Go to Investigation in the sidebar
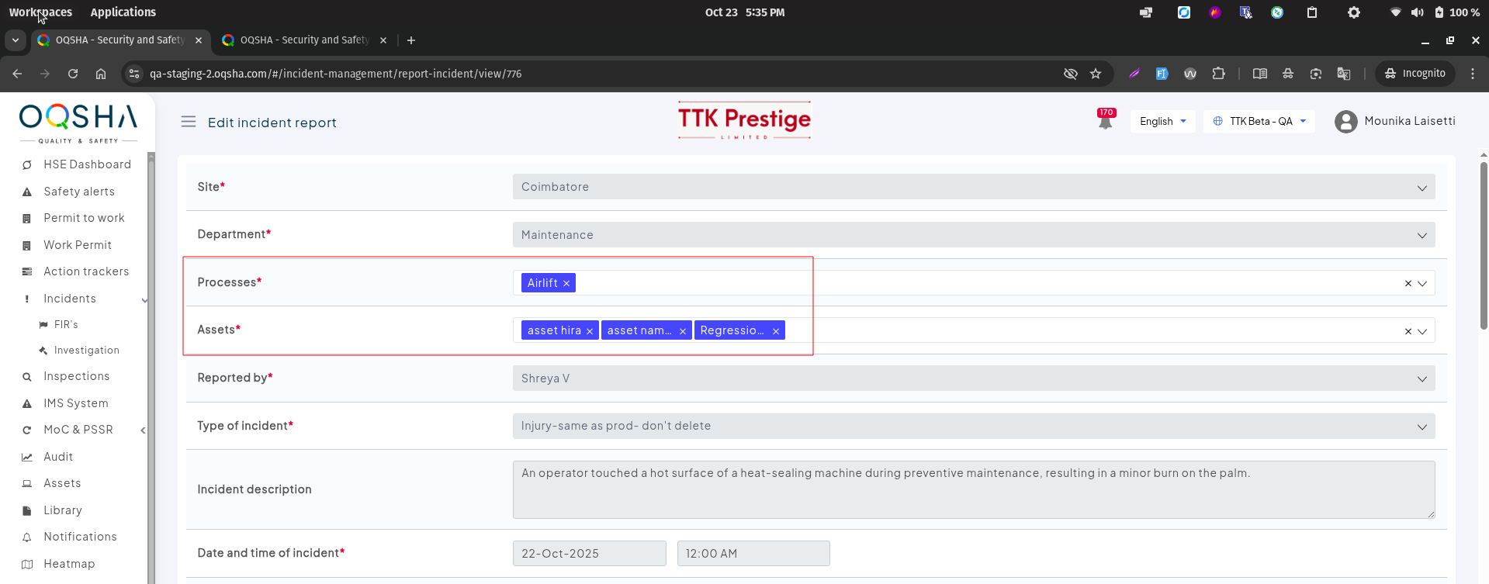This screenshot has height=584, width=1489. [x=86, y=351]
